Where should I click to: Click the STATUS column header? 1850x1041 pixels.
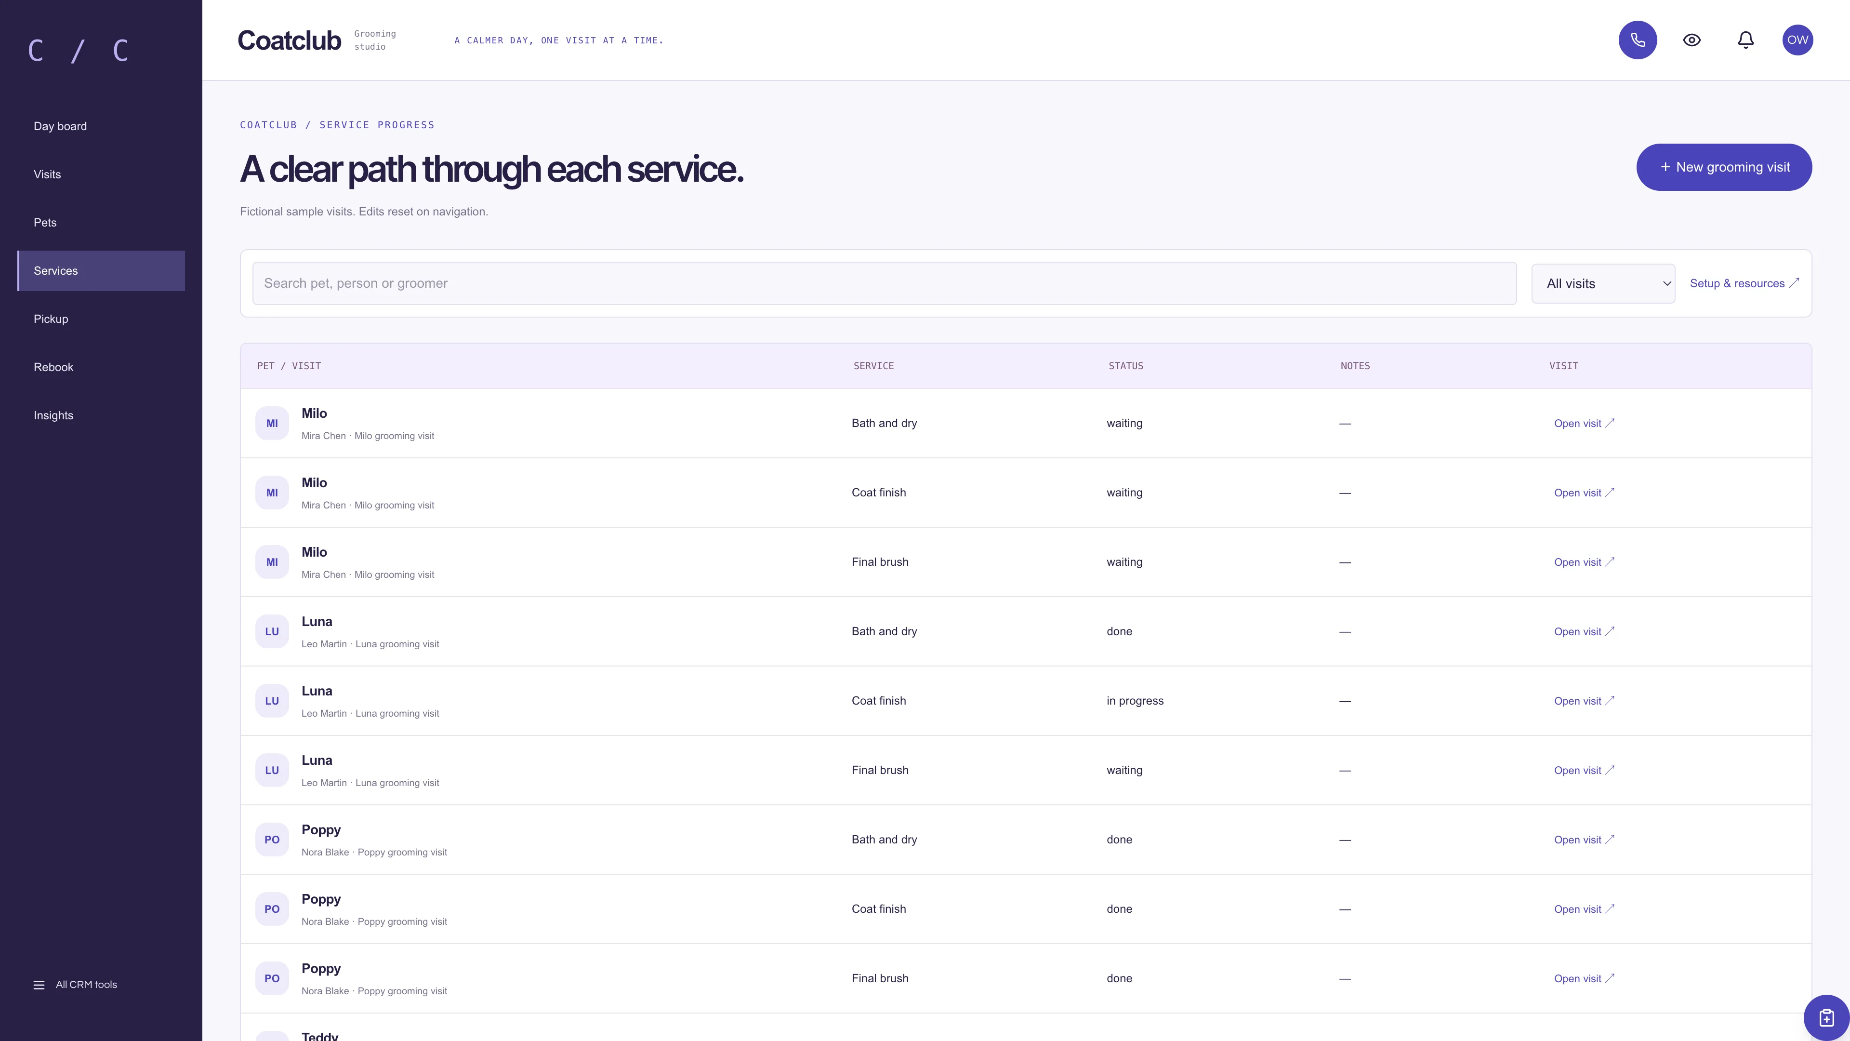point(1125,366)
